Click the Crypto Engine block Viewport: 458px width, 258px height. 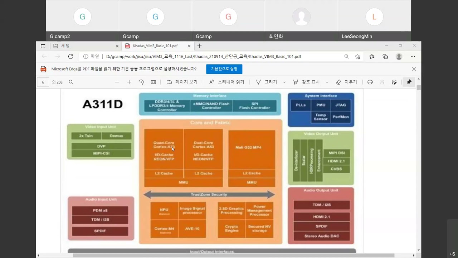(x=232, y=229)
